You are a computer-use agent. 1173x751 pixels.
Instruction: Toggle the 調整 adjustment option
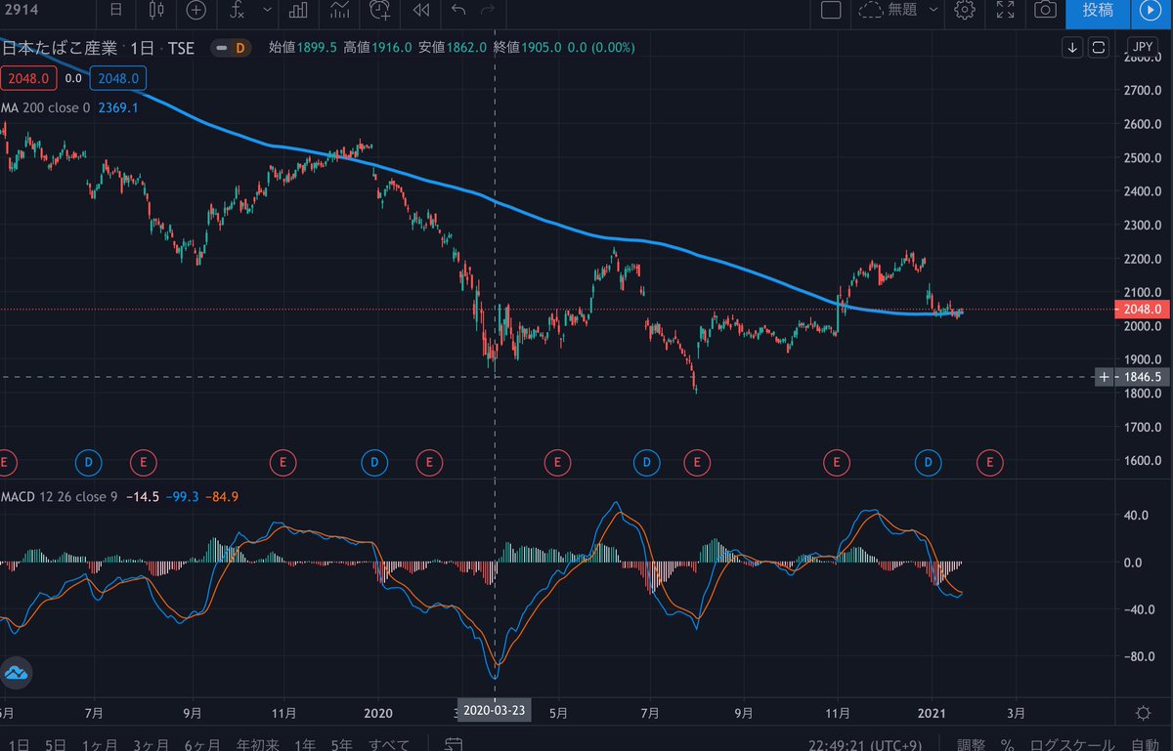click(969, 744)
